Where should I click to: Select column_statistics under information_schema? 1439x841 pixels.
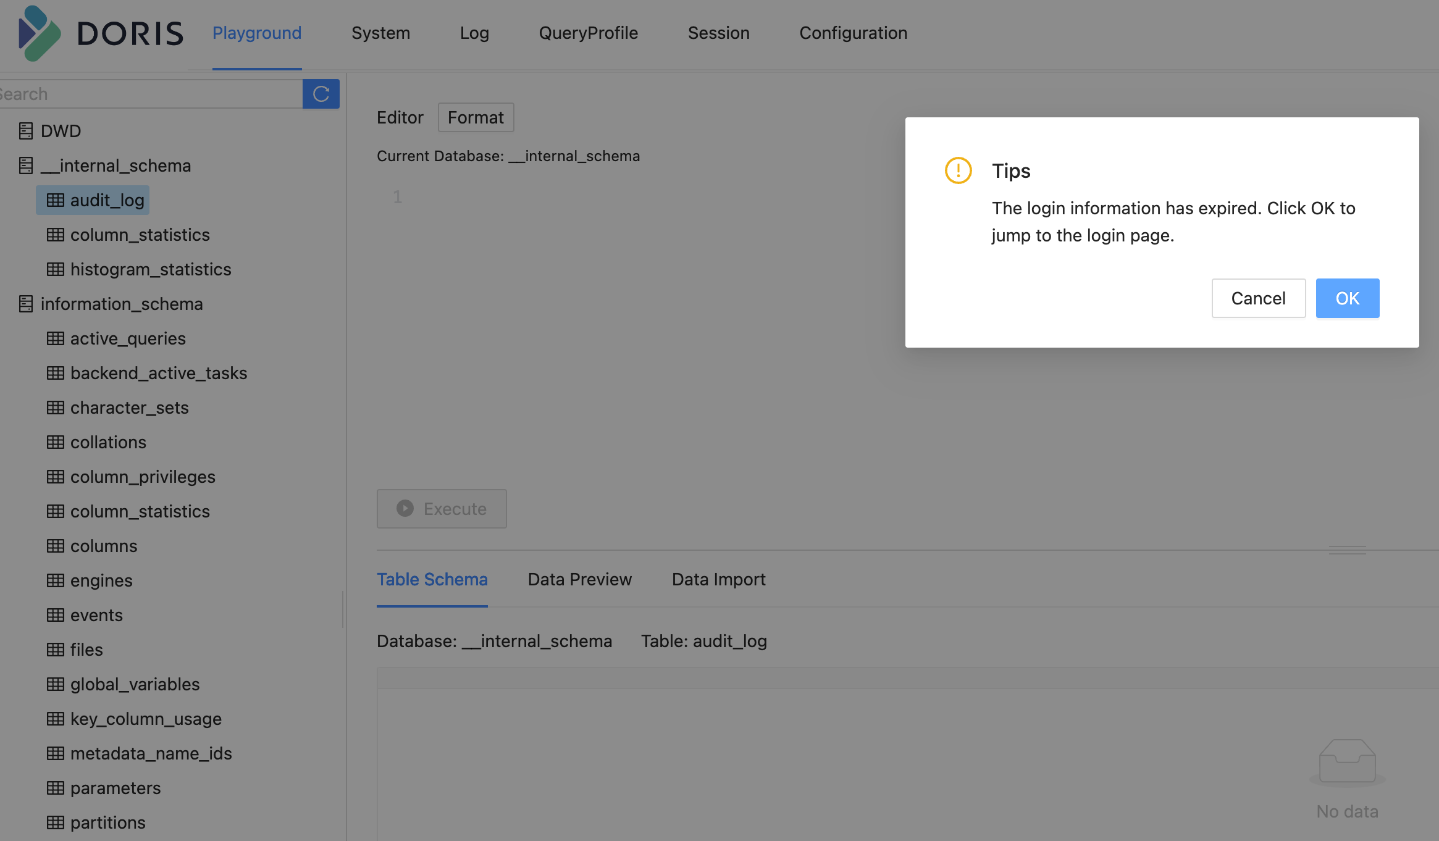tap(140, 511)
